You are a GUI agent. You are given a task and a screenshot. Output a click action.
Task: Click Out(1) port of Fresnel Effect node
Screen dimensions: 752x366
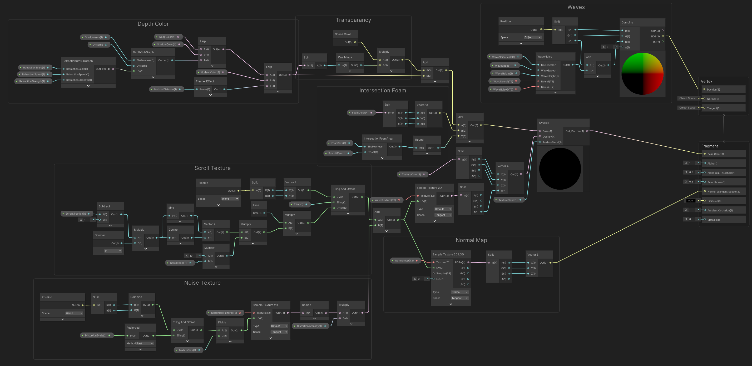224,89
